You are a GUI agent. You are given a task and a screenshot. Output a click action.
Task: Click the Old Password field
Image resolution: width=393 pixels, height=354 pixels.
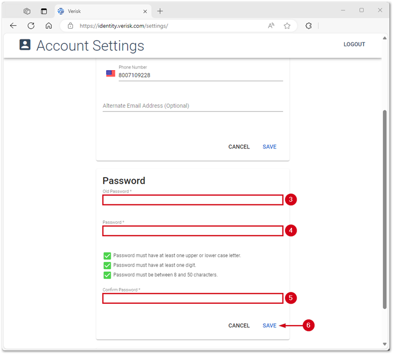pos(192,200)
